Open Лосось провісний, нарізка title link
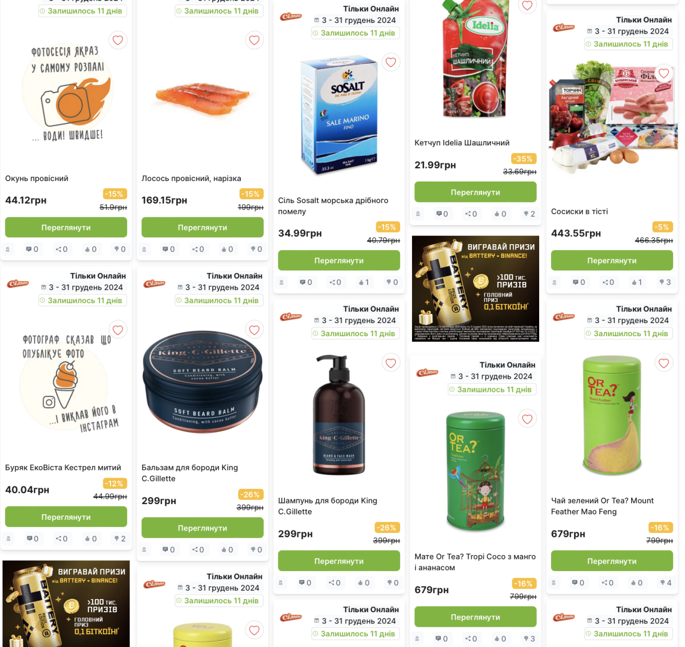 (191, 179)
